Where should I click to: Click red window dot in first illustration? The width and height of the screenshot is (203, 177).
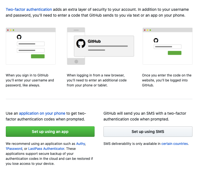coord(8,30)
